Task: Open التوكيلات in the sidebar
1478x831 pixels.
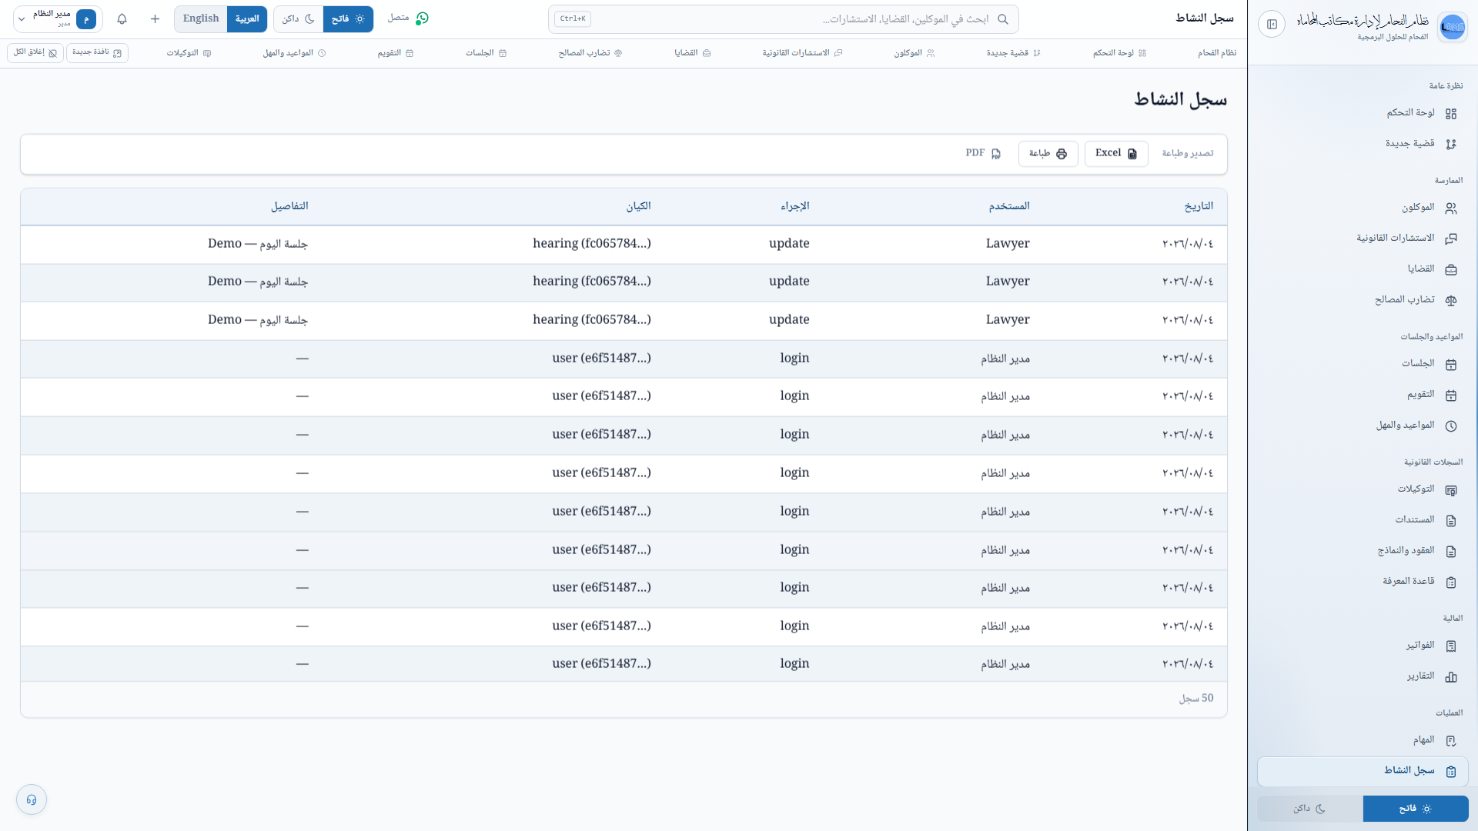Action: coord(1363,489)
